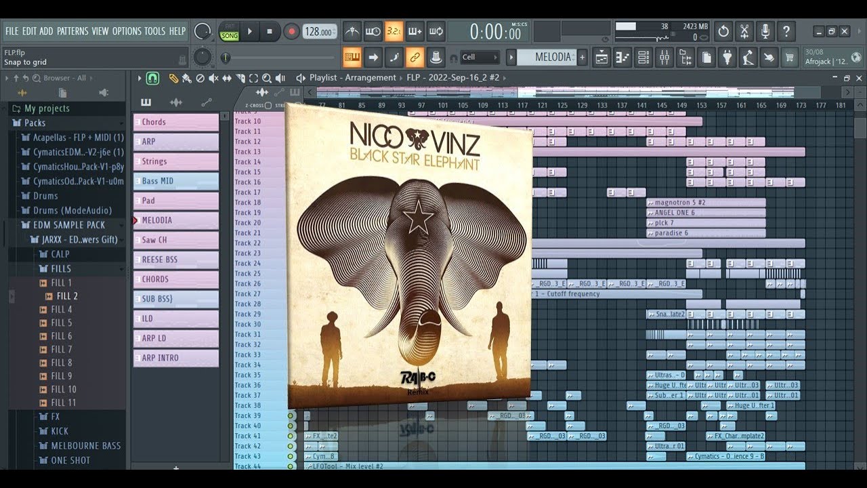
Task: Open the ADD menu
Action: (x=46, y=31)
